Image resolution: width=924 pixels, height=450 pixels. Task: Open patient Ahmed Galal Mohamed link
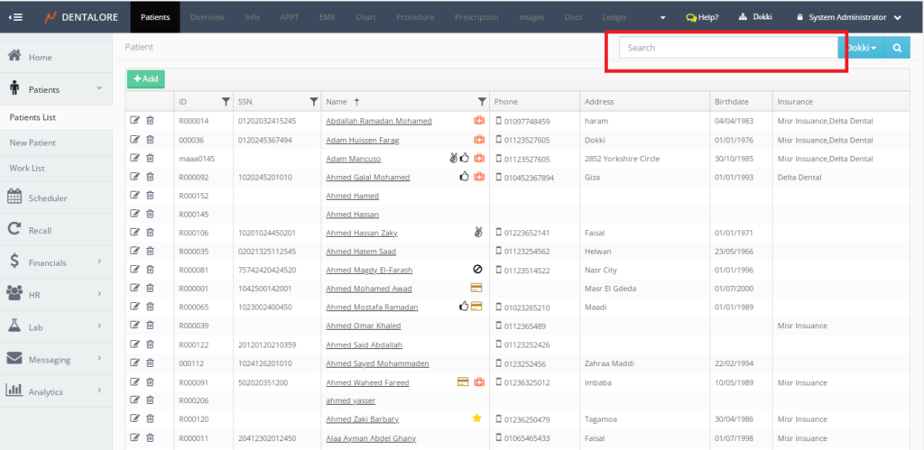[x=367, y=178]
